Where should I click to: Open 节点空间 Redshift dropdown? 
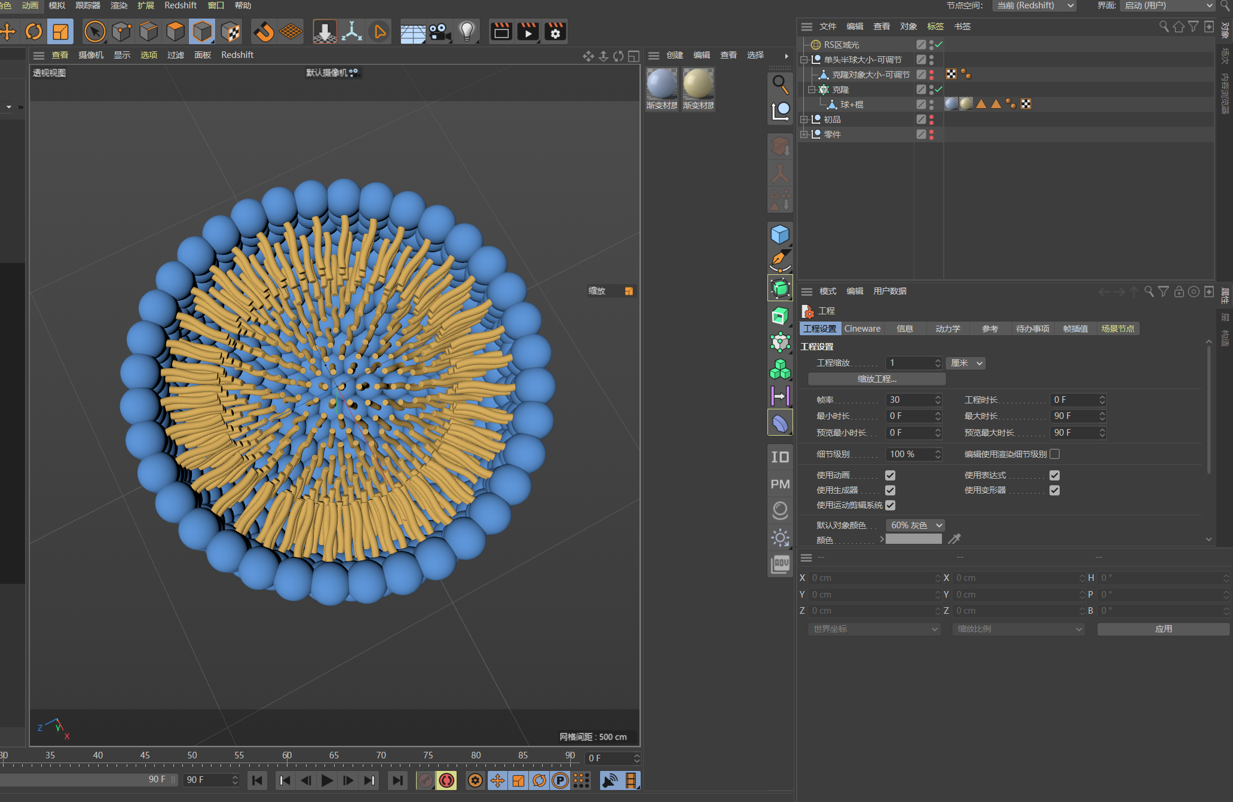click(1034, 6)
